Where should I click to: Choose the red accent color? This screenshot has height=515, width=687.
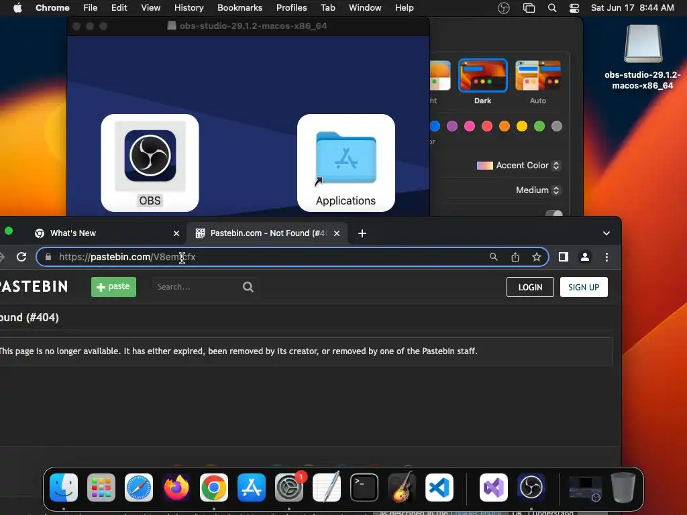[487, 126]
